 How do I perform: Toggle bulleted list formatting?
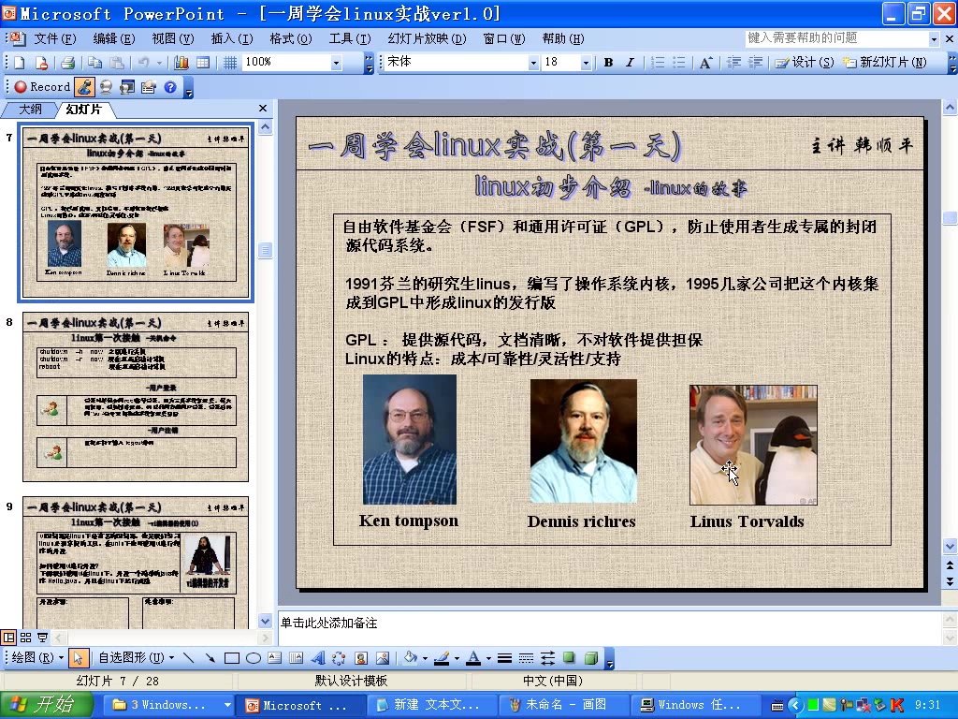click(679, 63)
